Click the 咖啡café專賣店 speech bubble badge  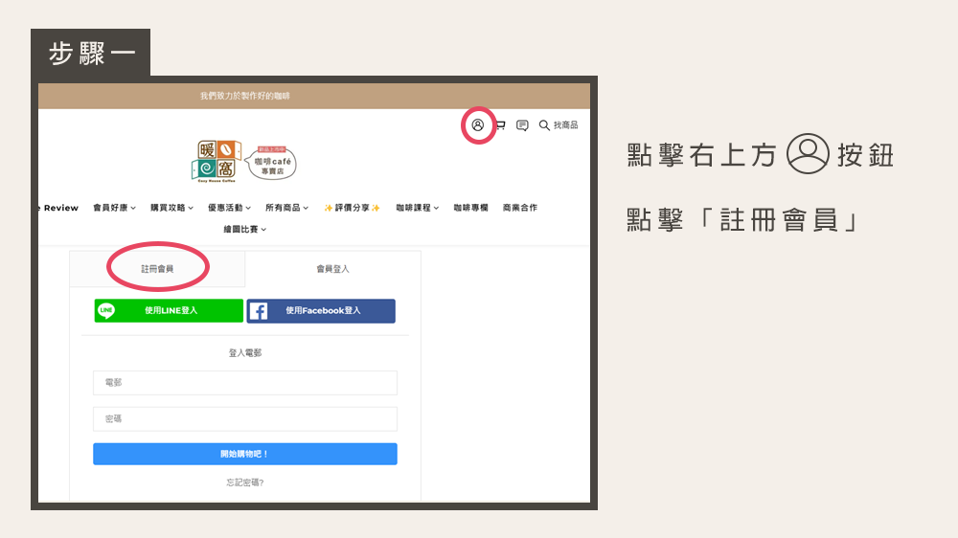pos(271,163)
